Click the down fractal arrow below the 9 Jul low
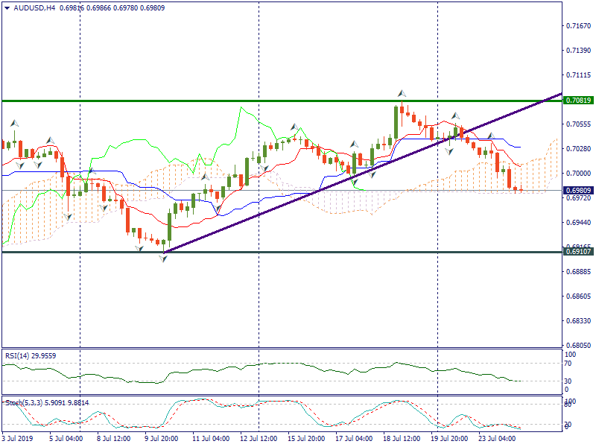The width and height of the screenshot is (596, 447). pyautogui.click(x=163, y=258)
